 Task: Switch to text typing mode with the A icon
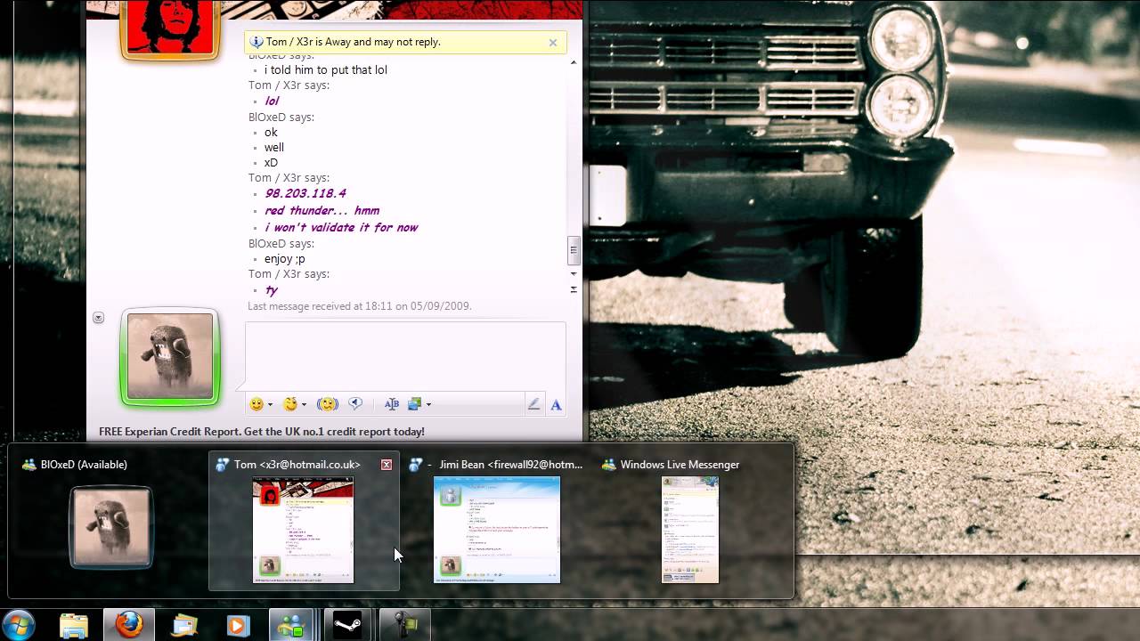pos(556,404)
